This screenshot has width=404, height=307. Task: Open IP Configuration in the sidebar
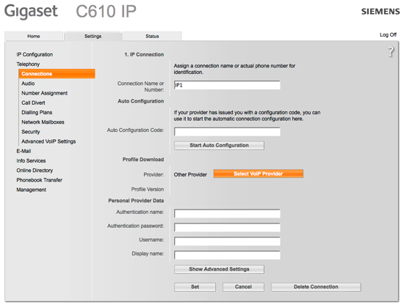tap(35, 54)
